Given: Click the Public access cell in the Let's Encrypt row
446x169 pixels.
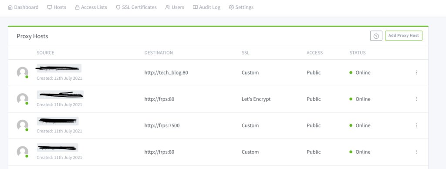Looking at the screenshot, I should tap(314, 99).
